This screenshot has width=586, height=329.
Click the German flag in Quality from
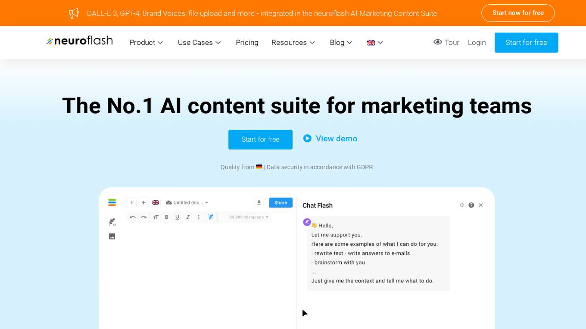click(259, 167)
